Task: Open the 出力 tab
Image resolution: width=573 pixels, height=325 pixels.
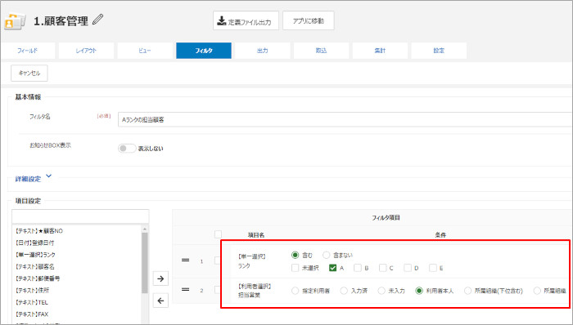Action: [x=263, y=51]
